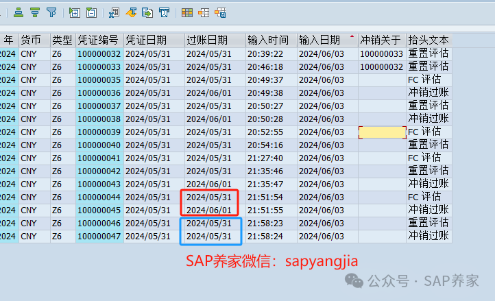Screen dimensions: 495x301
Task: Click the 类型 column header
Action: 63,40
